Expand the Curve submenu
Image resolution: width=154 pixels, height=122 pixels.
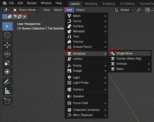(87, 21)
